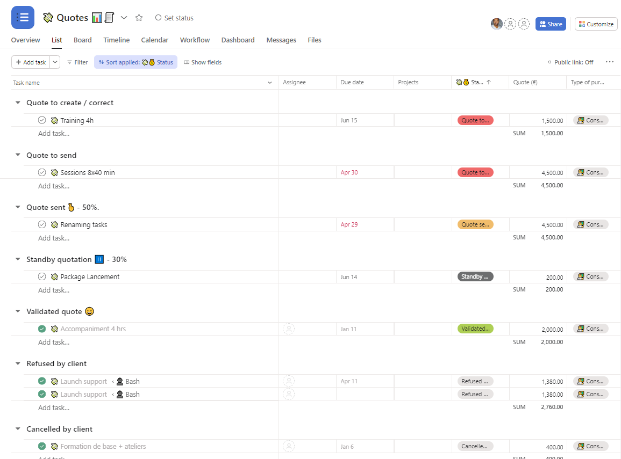Uncheck completed Formation de base task
Image resolution: width=621 pixels, height=459 pixels.
42,446
